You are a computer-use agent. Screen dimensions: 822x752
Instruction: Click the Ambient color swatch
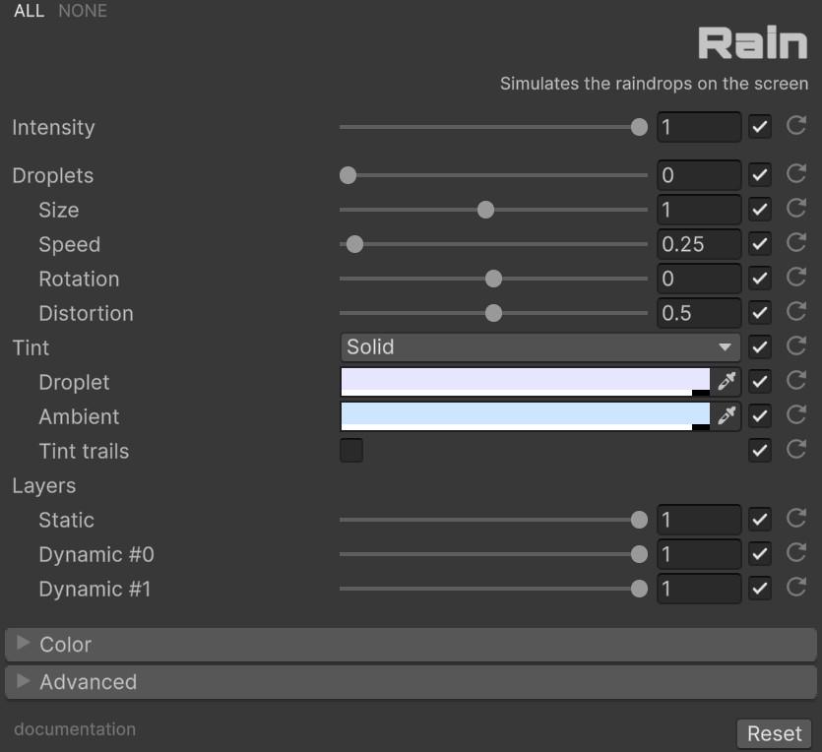524,414
